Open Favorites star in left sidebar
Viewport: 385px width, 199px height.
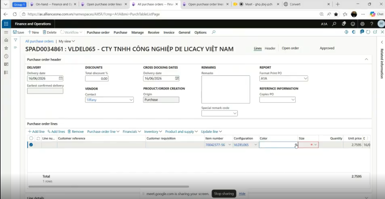[6, 48]
